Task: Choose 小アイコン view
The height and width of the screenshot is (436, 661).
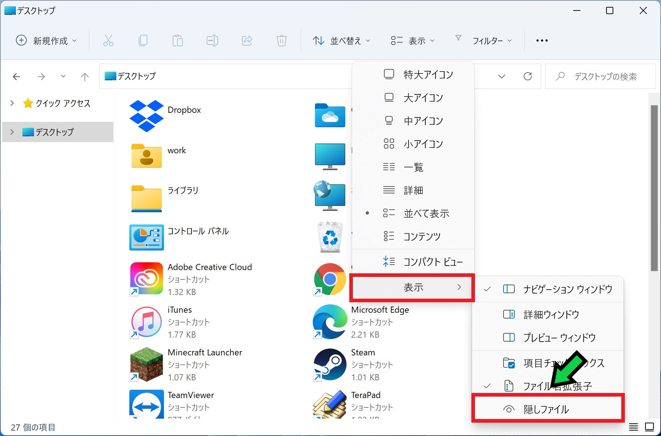Action: point(413,144)
